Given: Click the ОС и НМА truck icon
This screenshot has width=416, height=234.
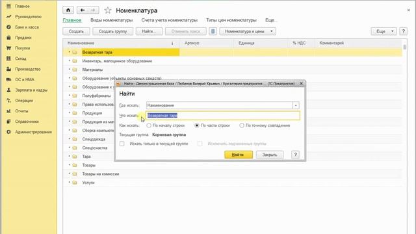Looking at the screenshot, I should click(x=8, y=79).
